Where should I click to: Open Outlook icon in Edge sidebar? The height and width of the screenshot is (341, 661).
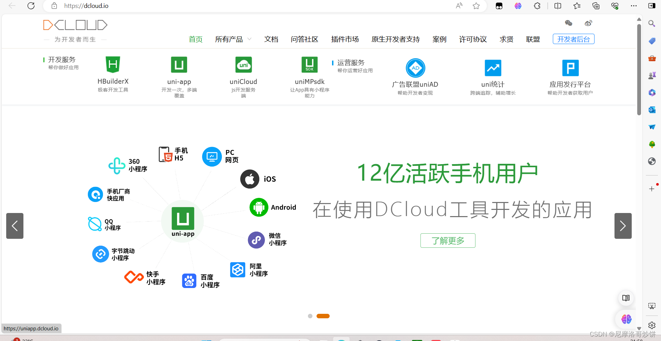pos(652,110)
